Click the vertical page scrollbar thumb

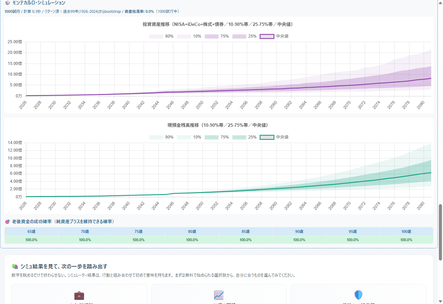coord(440,232)
